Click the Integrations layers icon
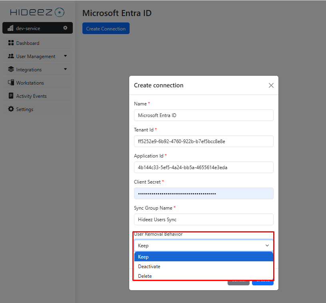This screenshot has width=326, height=303. (11, 69)
